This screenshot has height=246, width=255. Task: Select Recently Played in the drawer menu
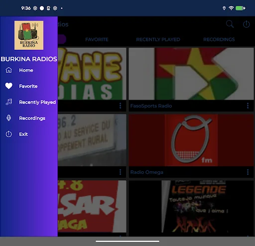29,102
